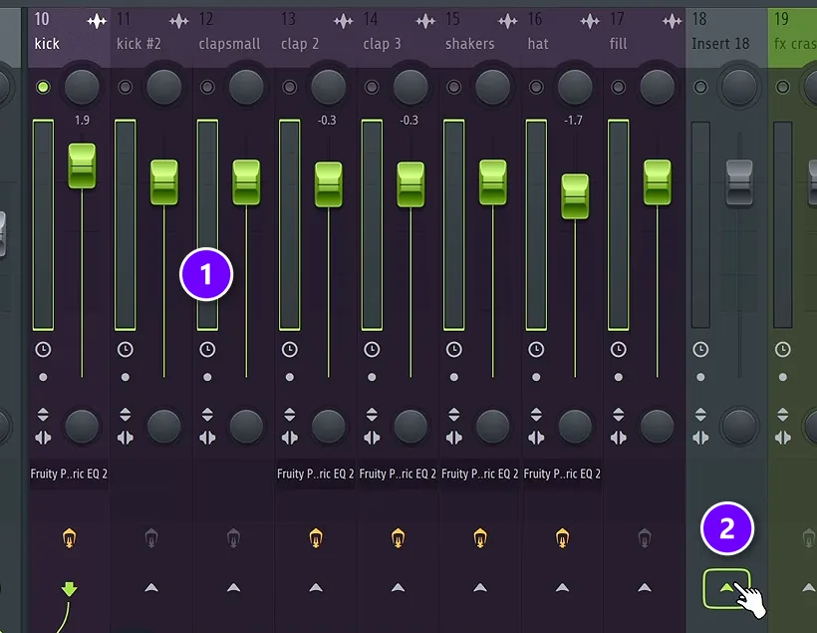Image resolution: width=817 pixels, height=633 pixels.
Task: Click stereo separation icon on Insert 18
Action: coord(700,438)
